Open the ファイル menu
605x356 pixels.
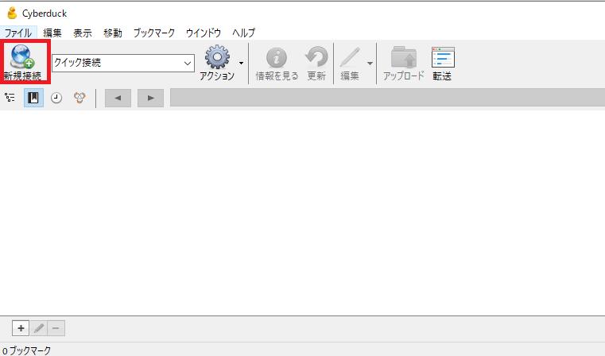[18, 33]
